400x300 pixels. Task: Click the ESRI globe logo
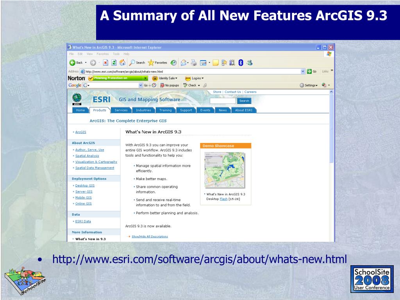[77, 99]
